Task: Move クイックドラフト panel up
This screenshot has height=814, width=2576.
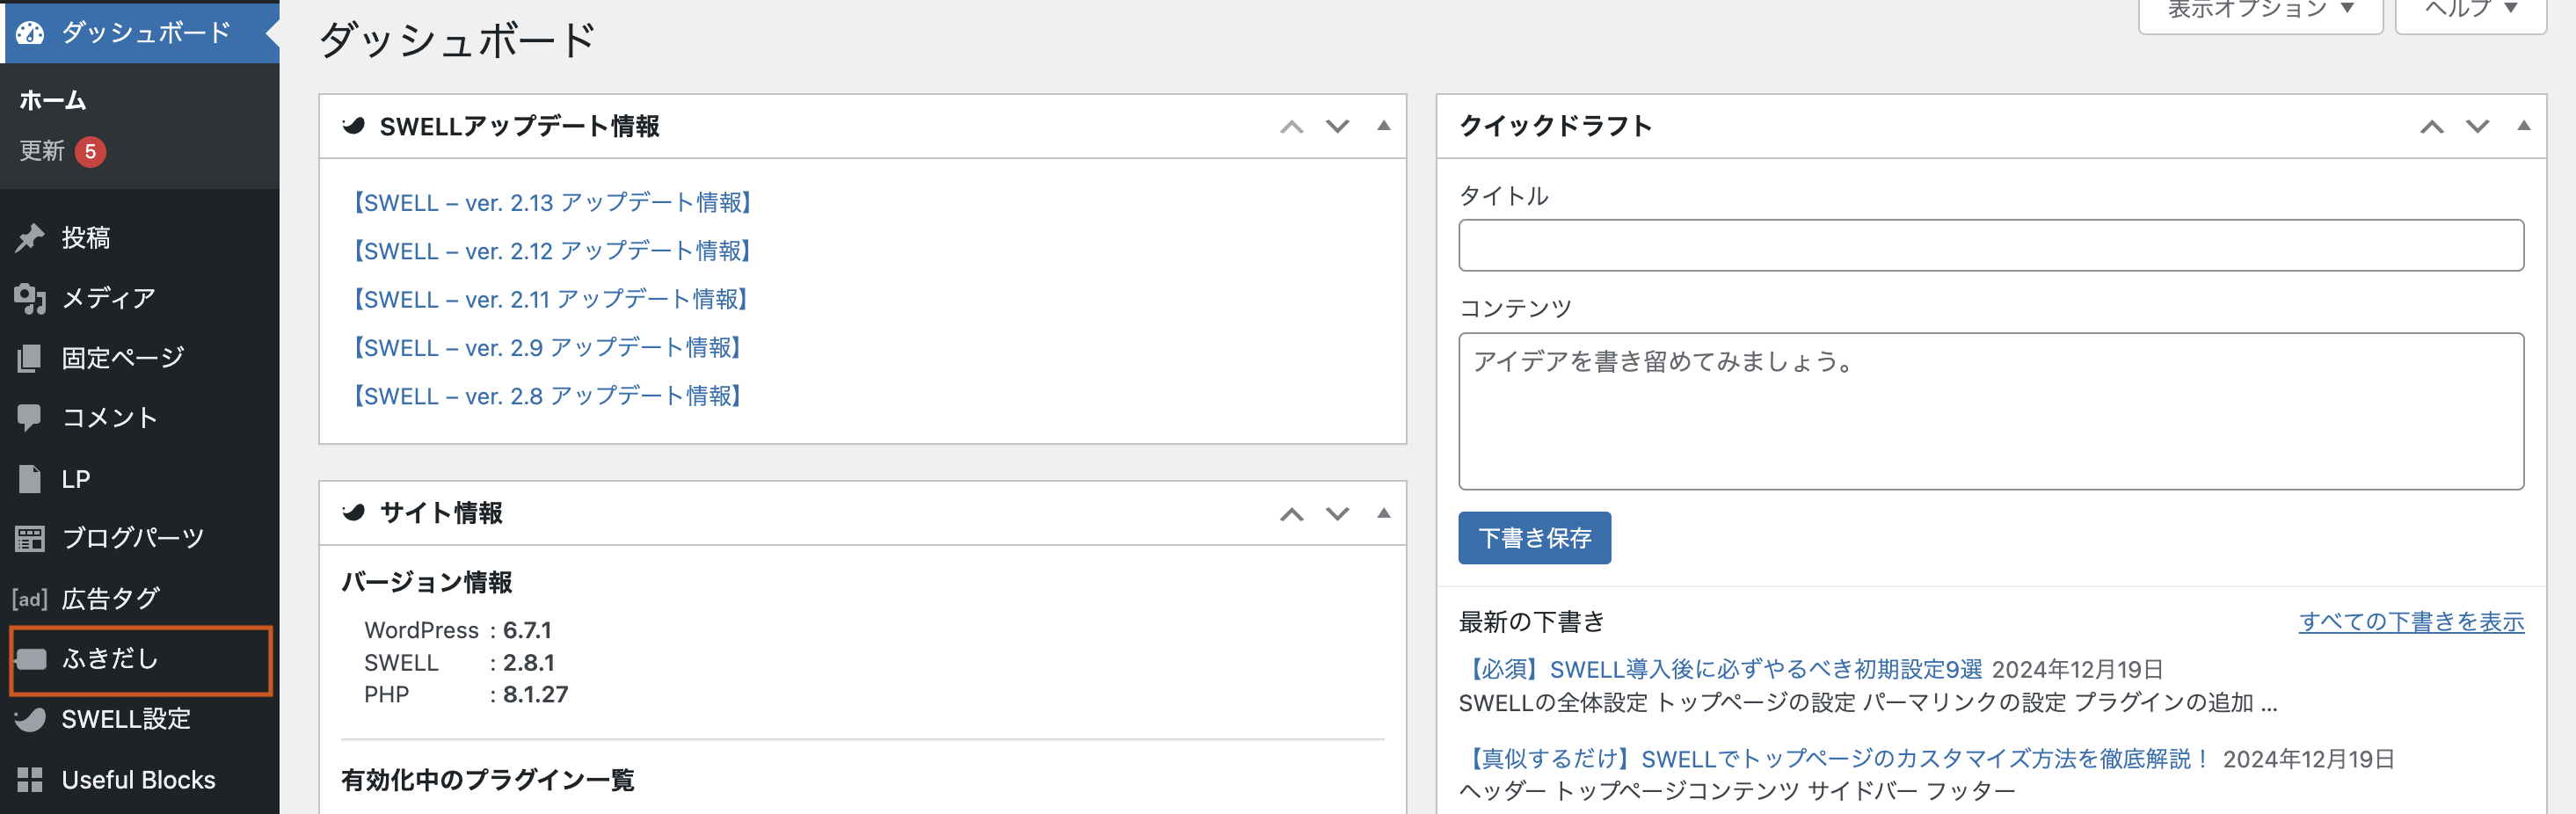Action: 2432,127
